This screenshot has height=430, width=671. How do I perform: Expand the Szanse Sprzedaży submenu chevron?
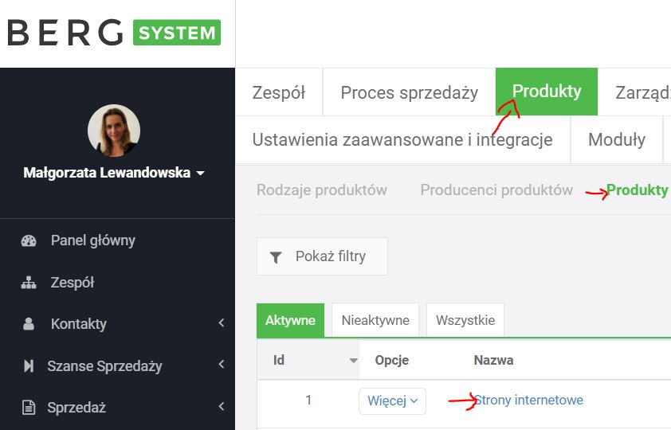coord(221,365)
